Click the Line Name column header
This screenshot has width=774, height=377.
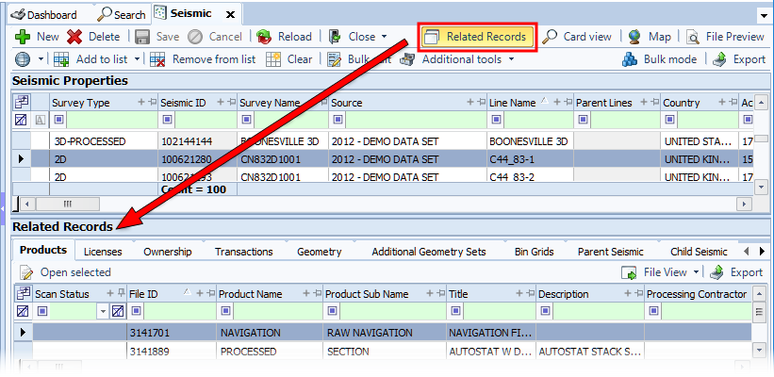512,103
